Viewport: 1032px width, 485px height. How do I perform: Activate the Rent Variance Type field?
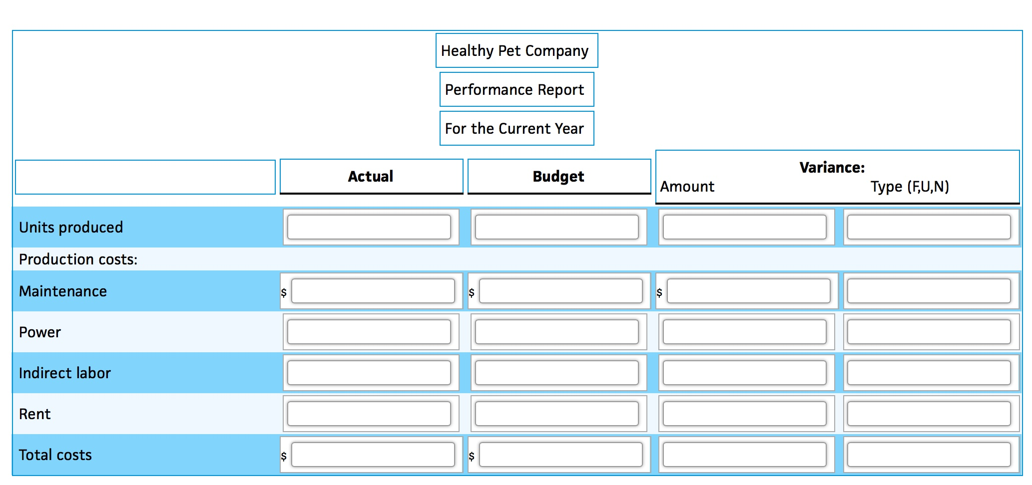point(929,414)
